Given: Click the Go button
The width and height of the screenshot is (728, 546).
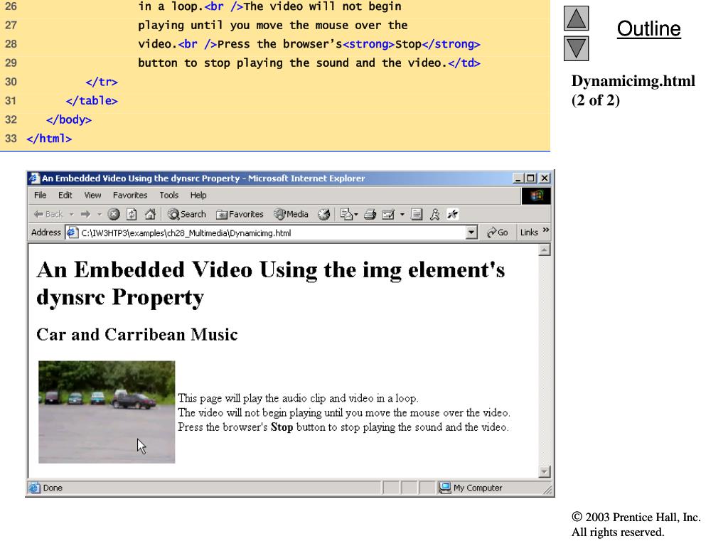Looking at the screenshot, I should click(x=497, y=232).
